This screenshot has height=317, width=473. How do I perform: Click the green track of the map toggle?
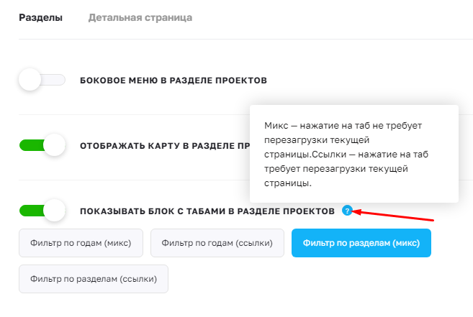click(x=29, y=145)
